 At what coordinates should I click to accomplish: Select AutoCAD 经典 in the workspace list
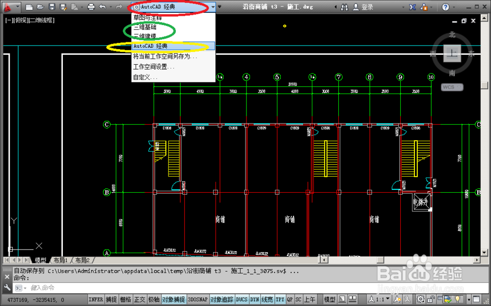point(173,46)
